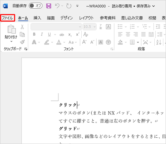Click the Word application icon

coord(5,6)
